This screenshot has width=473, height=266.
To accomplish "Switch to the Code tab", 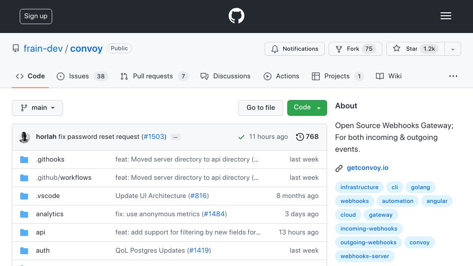I will pyautogui.click(x=30, y=76).
